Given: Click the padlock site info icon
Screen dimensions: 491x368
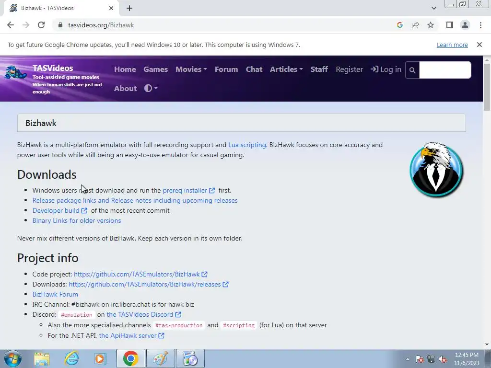Looking at the screenshot, I should [60, 25].
